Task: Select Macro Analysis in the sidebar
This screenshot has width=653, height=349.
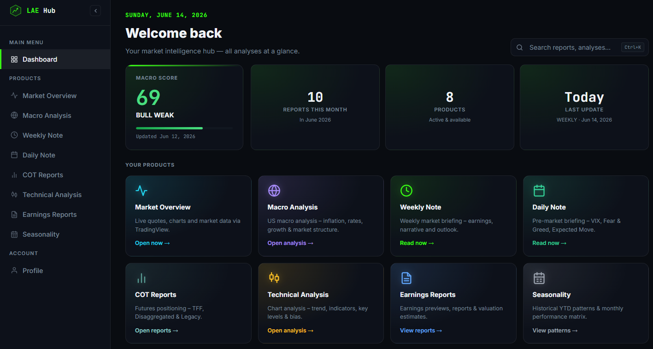Action: (55, 116)
